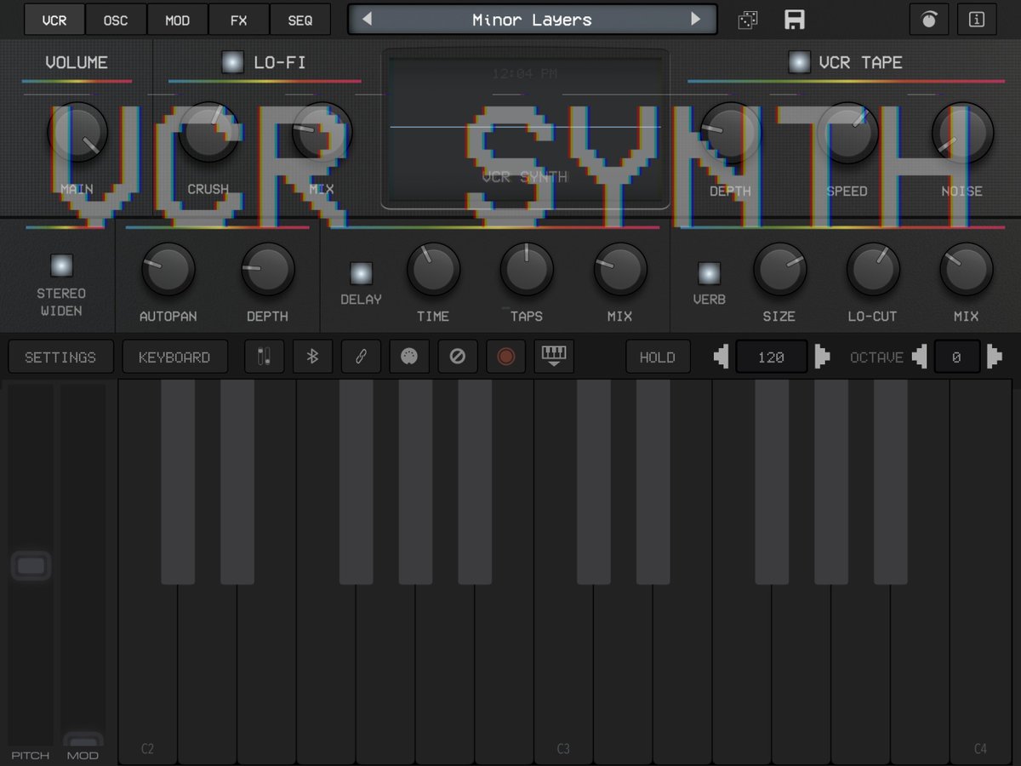Click the autopan DEPTH knob
Screen dimensions: 1021x766
click(268, 269)
